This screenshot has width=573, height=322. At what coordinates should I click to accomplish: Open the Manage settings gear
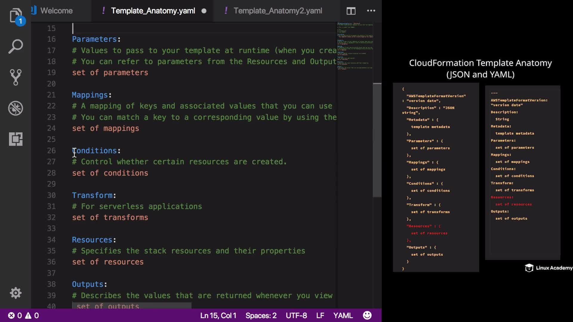(16, 293)
